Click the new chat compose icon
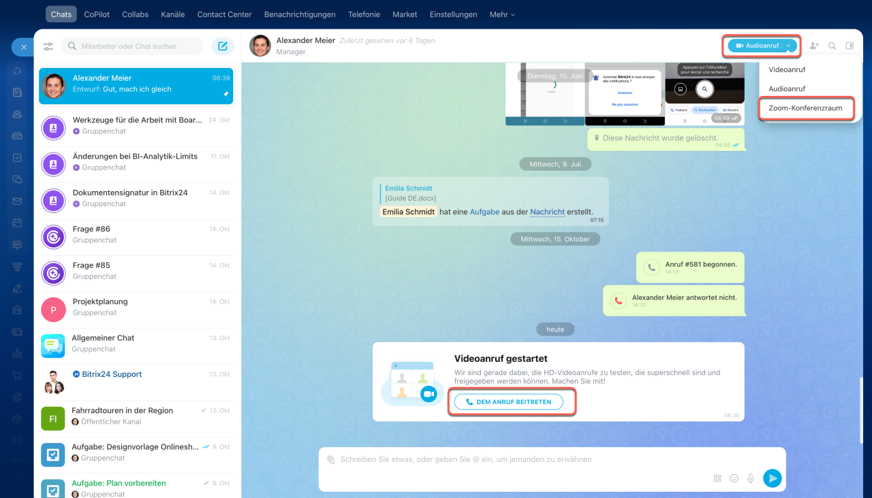 tap(223, 46)
